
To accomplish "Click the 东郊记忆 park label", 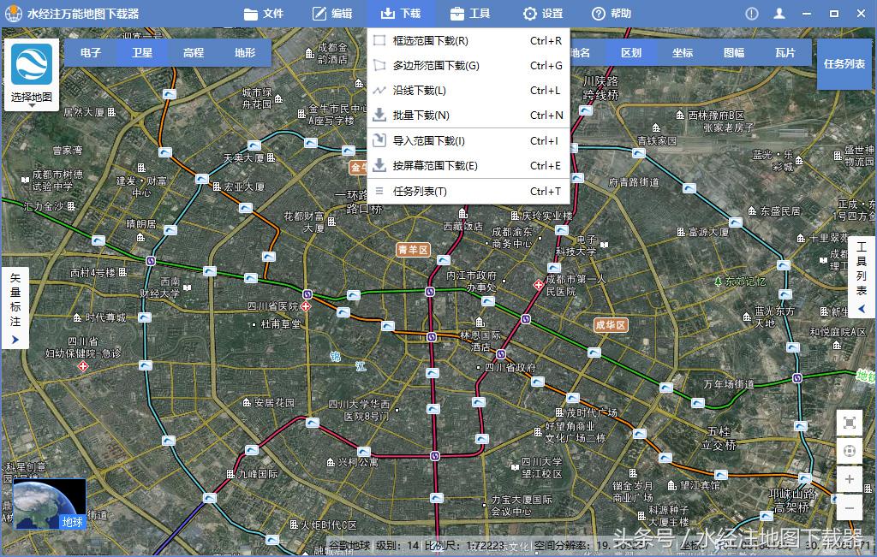I will click(x=745, y=281).
